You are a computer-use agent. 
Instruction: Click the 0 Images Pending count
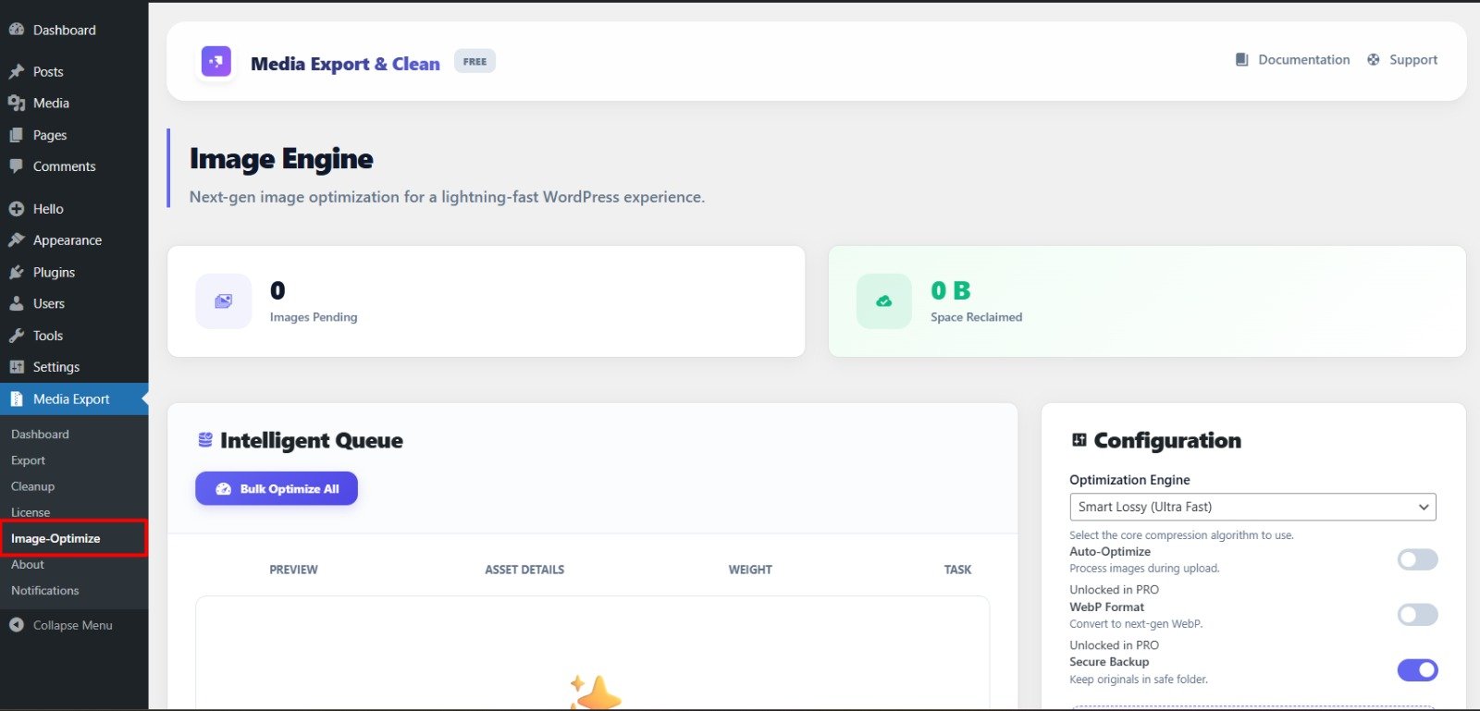pyautogui.click(x=277, y=290)
